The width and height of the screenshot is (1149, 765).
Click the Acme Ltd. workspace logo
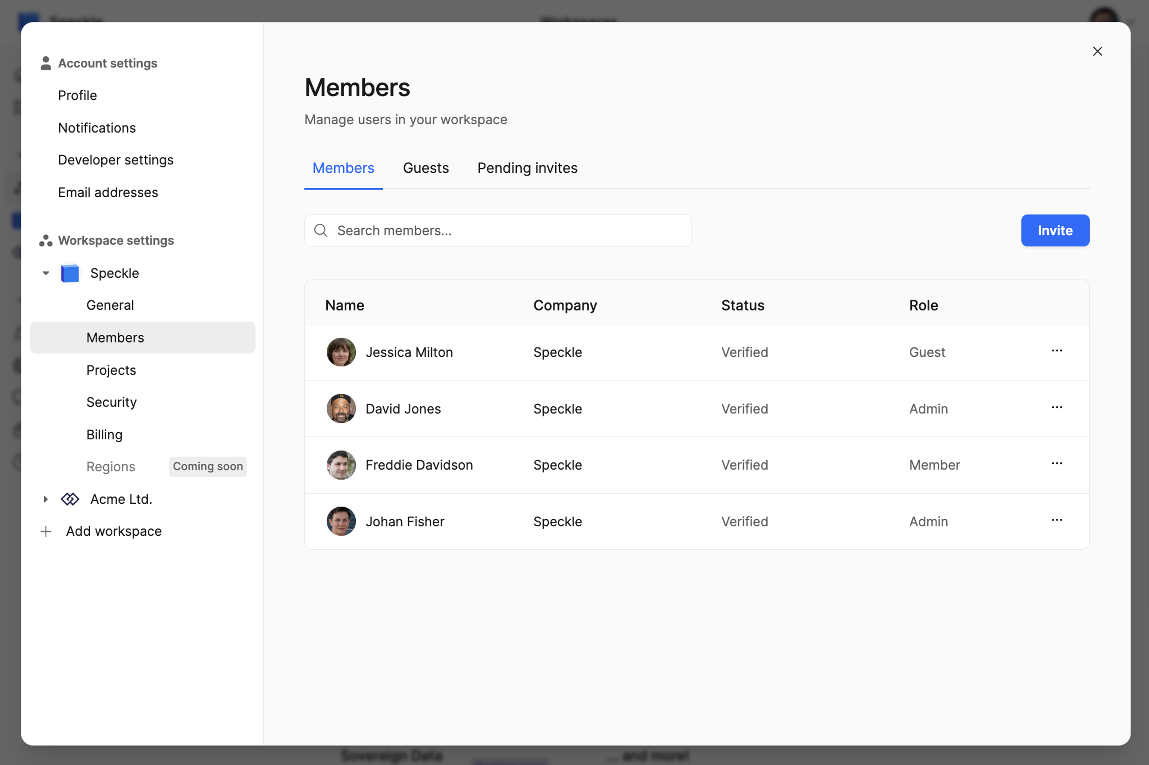pyautogui.click(x=70, y=499)
